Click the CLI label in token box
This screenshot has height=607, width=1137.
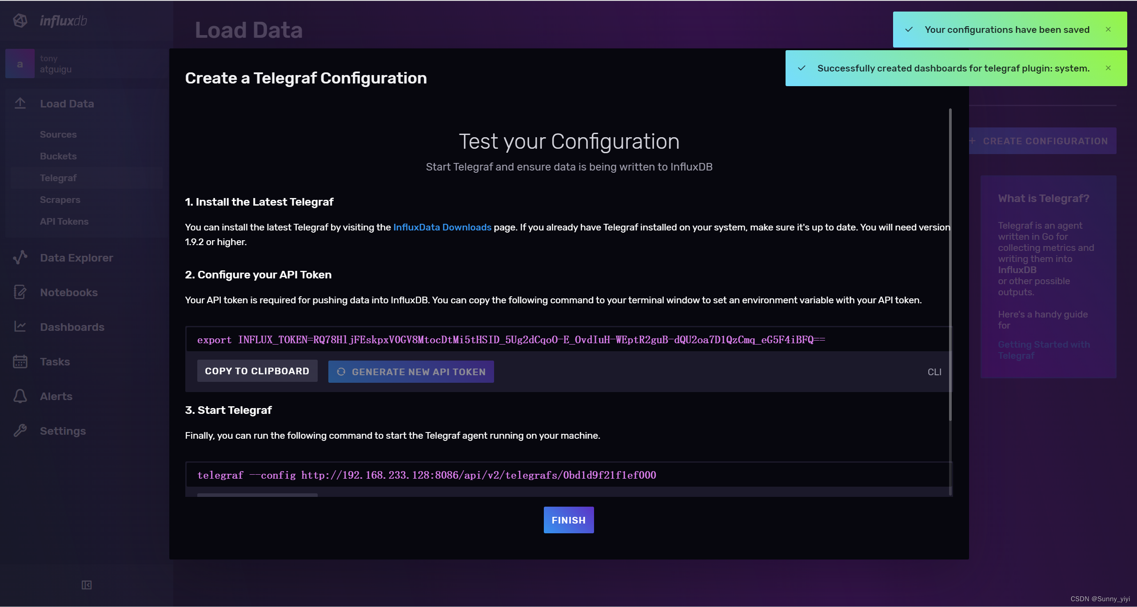pos(934,372)
